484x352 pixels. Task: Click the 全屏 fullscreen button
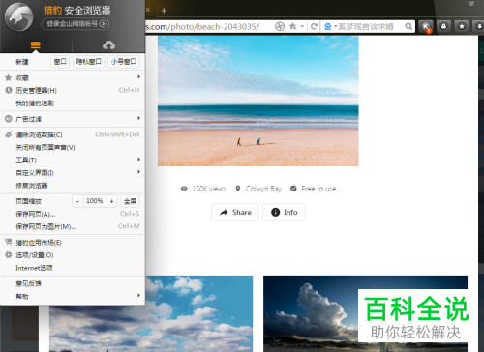click(130, 201)
